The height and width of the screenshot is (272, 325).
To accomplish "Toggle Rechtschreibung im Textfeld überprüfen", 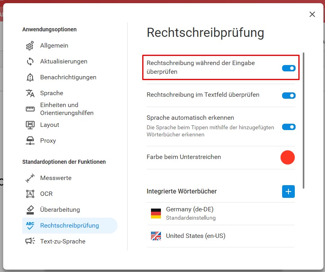I will 289,96.
